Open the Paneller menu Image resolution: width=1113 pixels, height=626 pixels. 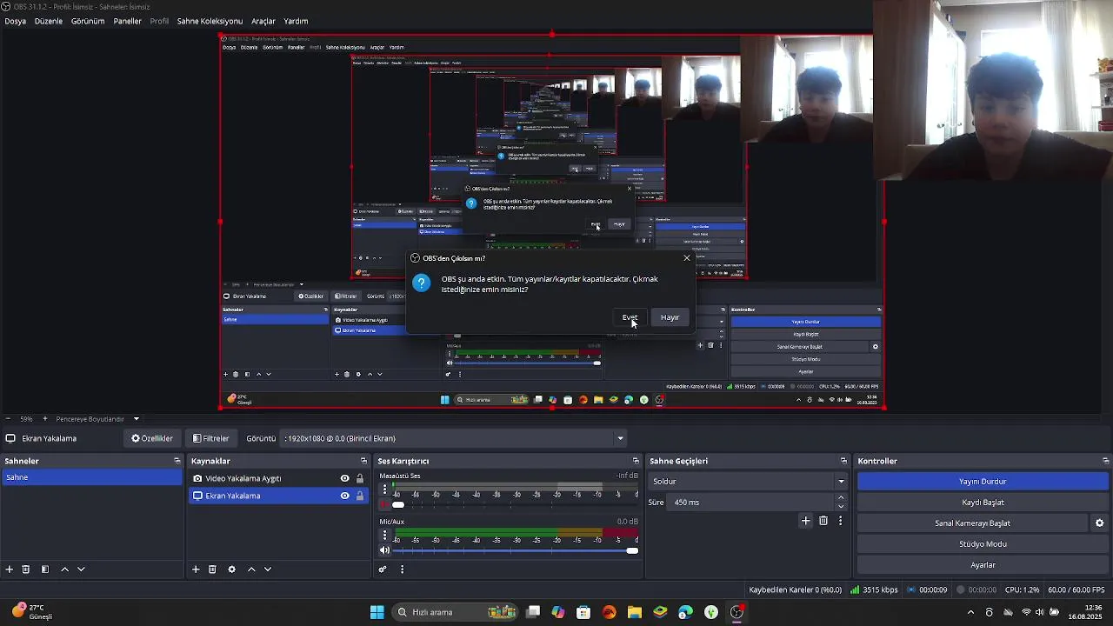pos(127,21)
